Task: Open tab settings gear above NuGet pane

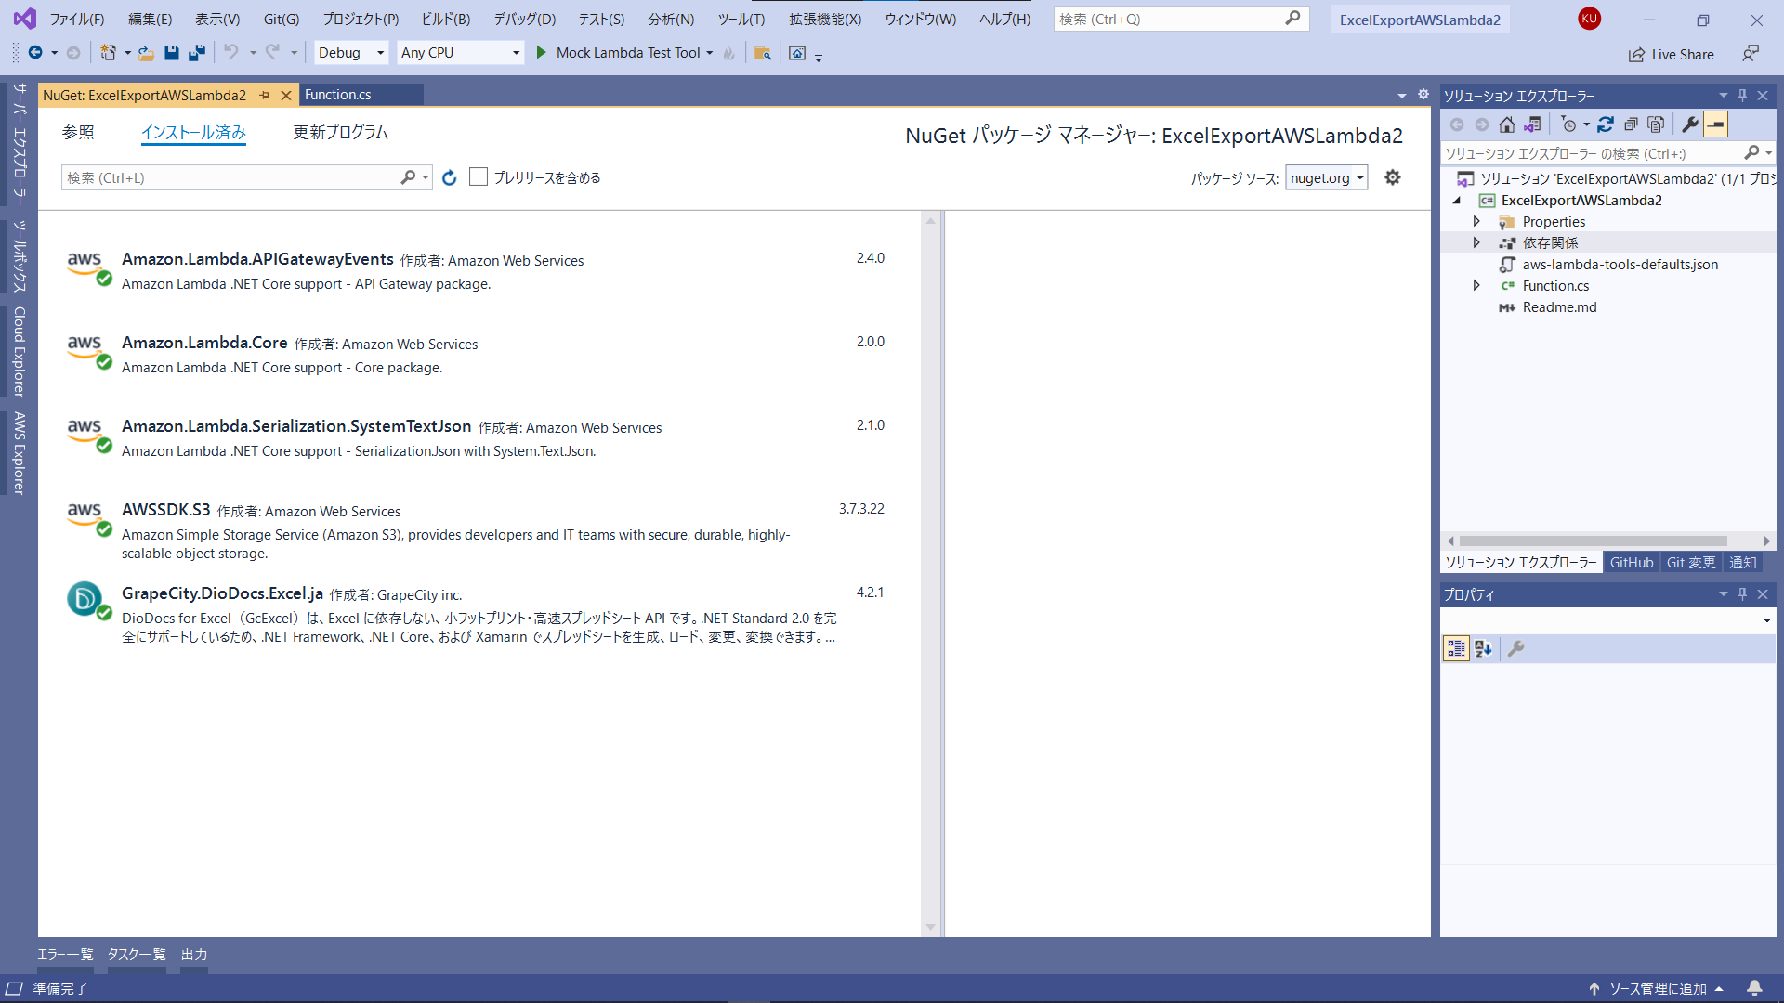Action: coord(1423,95)
